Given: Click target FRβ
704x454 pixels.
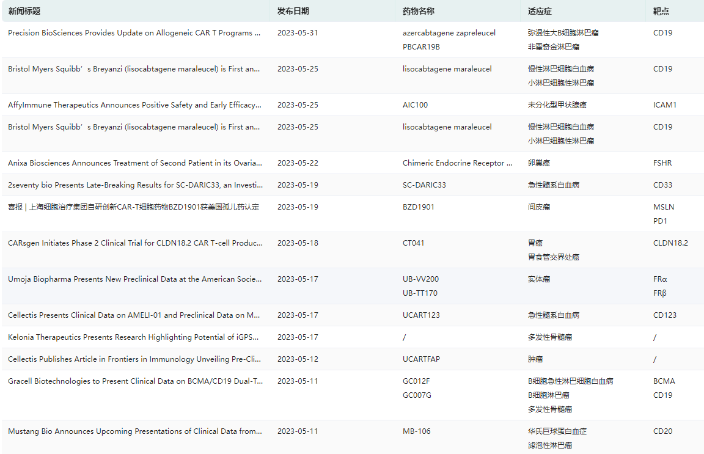Looking at the screenshot, I should pos(659,293).
